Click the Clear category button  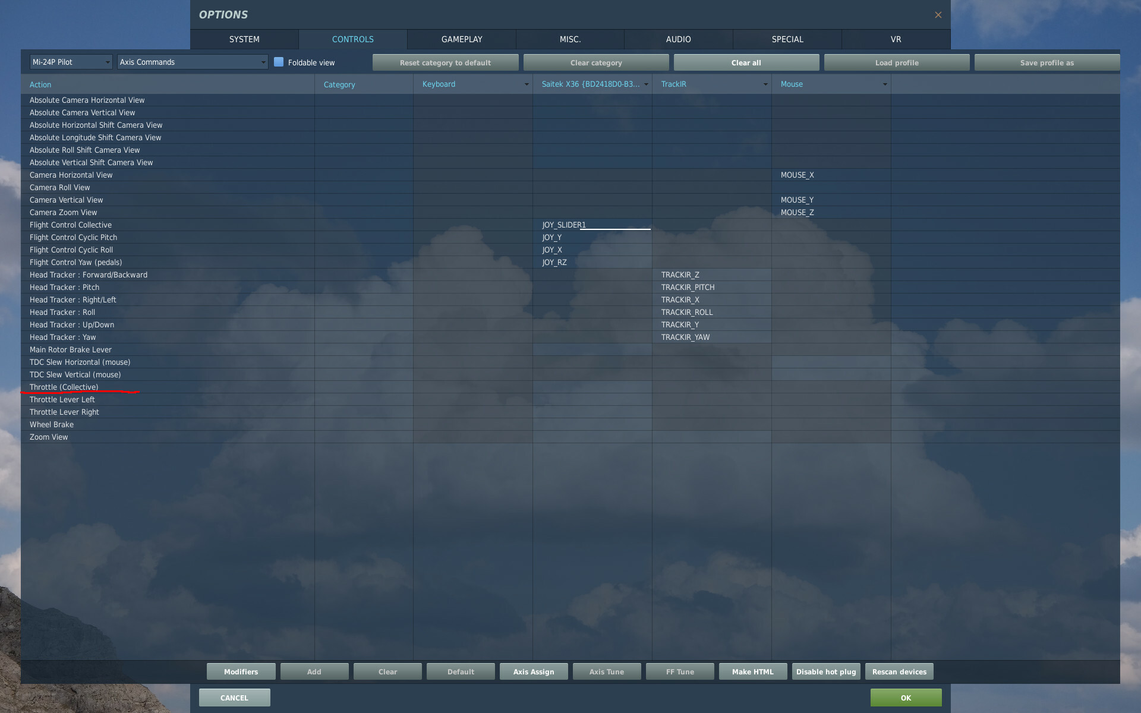point(596,62)
